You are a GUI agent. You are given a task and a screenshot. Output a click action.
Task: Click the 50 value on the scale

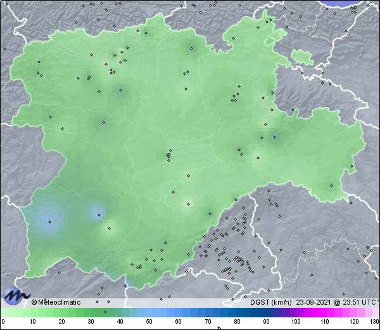tap(149, 322)
